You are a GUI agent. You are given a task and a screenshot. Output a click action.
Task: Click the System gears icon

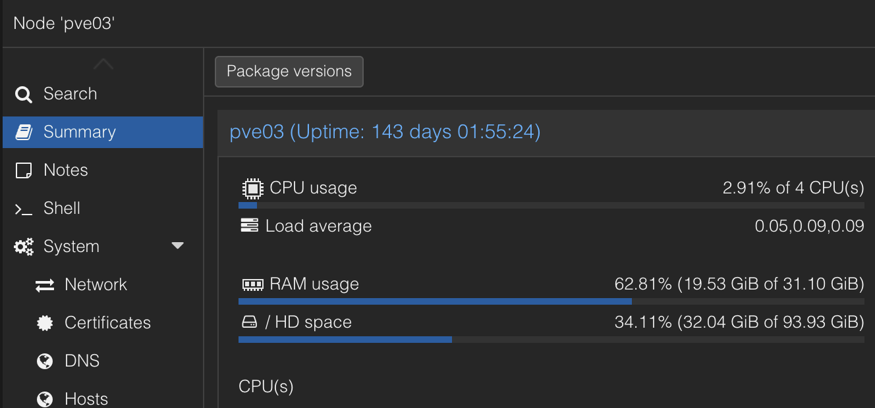[24, 247]
